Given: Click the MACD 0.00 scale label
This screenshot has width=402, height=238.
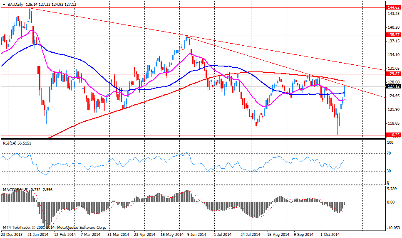Looking at the screenshot, I should [x=392, y=202].
